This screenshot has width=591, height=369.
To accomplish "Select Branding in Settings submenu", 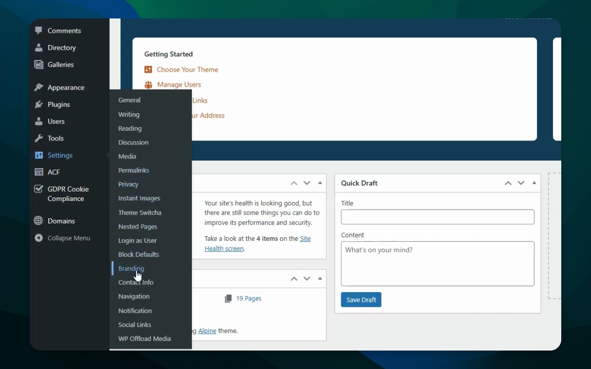I will [x=131, y=269].
